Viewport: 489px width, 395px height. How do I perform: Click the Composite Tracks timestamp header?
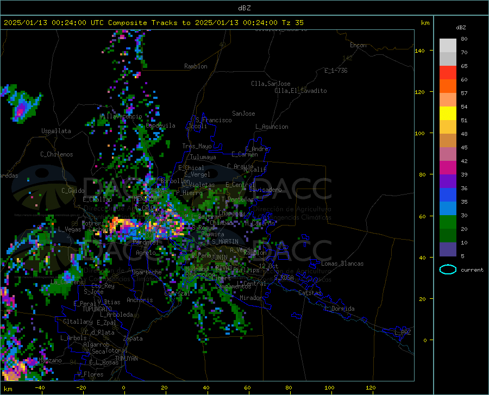(x=153, y=23)
